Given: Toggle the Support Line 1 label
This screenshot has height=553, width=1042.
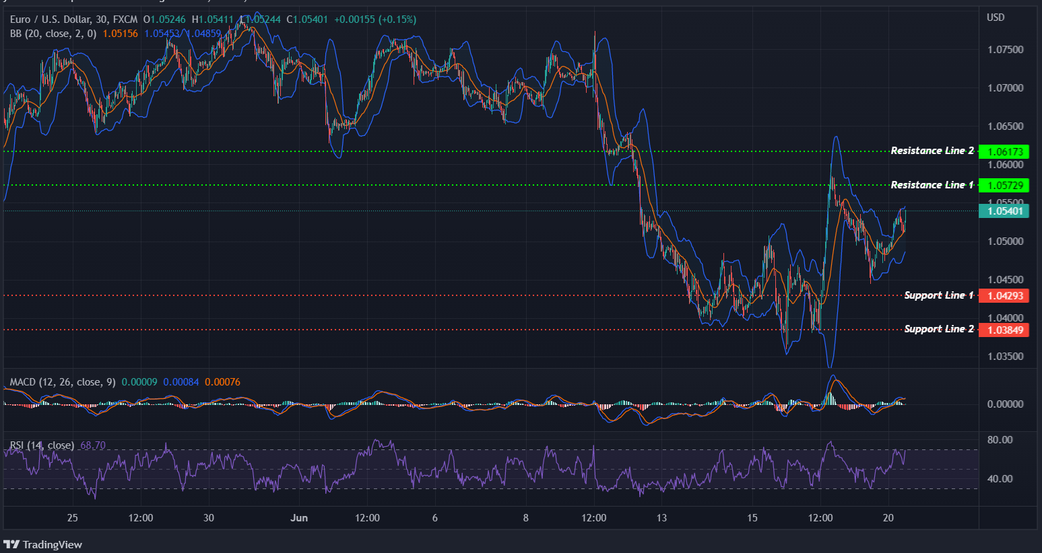Looking at the screenshot, I should click(938, 295).
